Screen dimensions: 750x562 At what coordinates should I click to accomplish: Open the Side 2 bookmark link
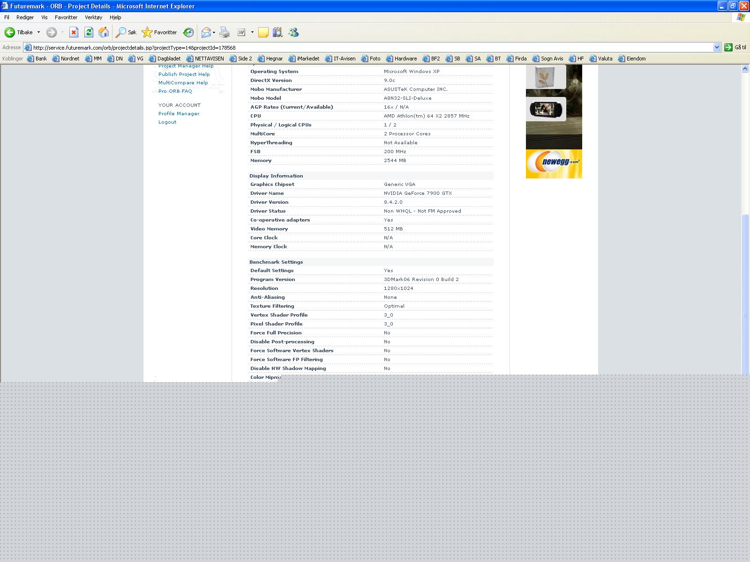coord(241,59)
